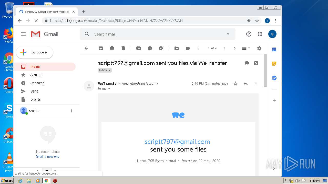Remove the Inbox label from email
The width and height of the screenshot is (328, 184).
click(x=109, y=70)
